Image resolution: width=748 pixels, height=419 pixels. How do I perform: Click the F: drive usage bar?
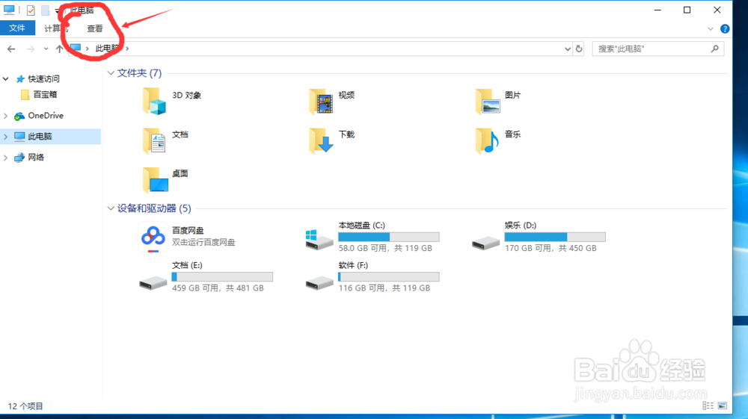[x=388, y=276]
